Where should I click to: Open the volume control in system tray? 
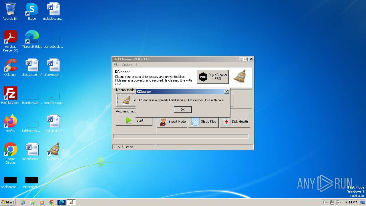click(325, 202)
